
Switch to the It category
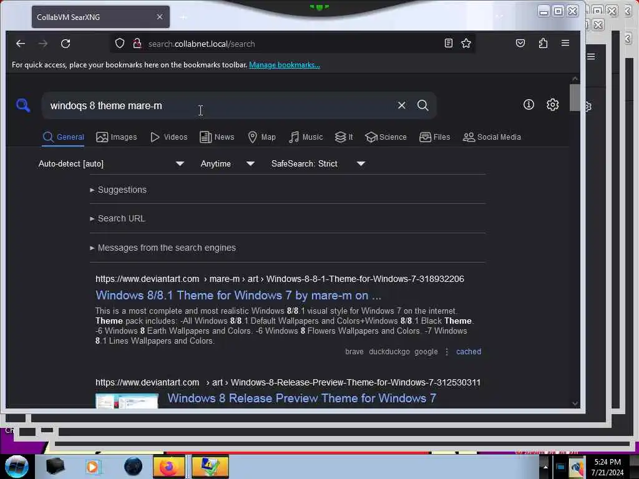pos(344,137)
